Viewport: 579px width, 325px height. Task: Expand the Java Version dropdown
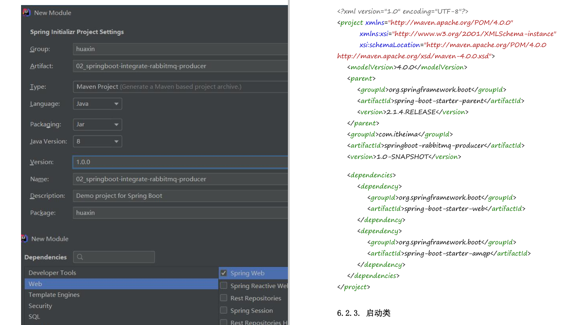(x=97, y=141)
